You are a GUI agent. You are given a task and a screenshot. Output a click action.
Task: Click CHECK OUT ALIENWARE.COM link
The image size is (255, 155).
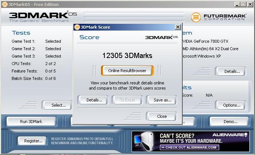click(189, 147)
